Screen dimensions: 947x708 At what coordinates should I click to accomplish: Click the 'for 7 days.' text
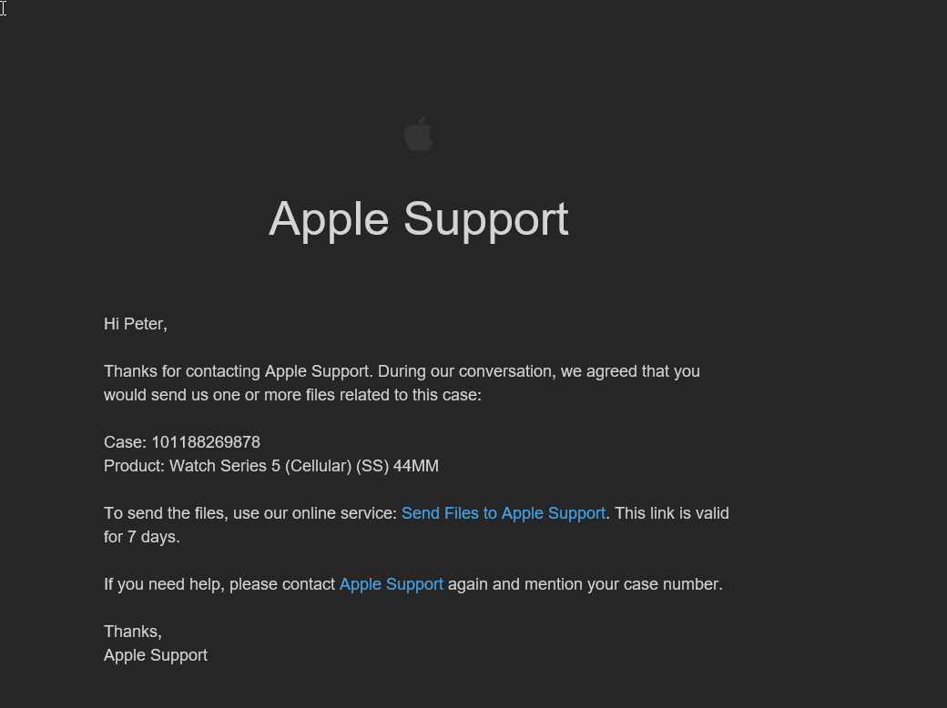(x=142, y=537)
